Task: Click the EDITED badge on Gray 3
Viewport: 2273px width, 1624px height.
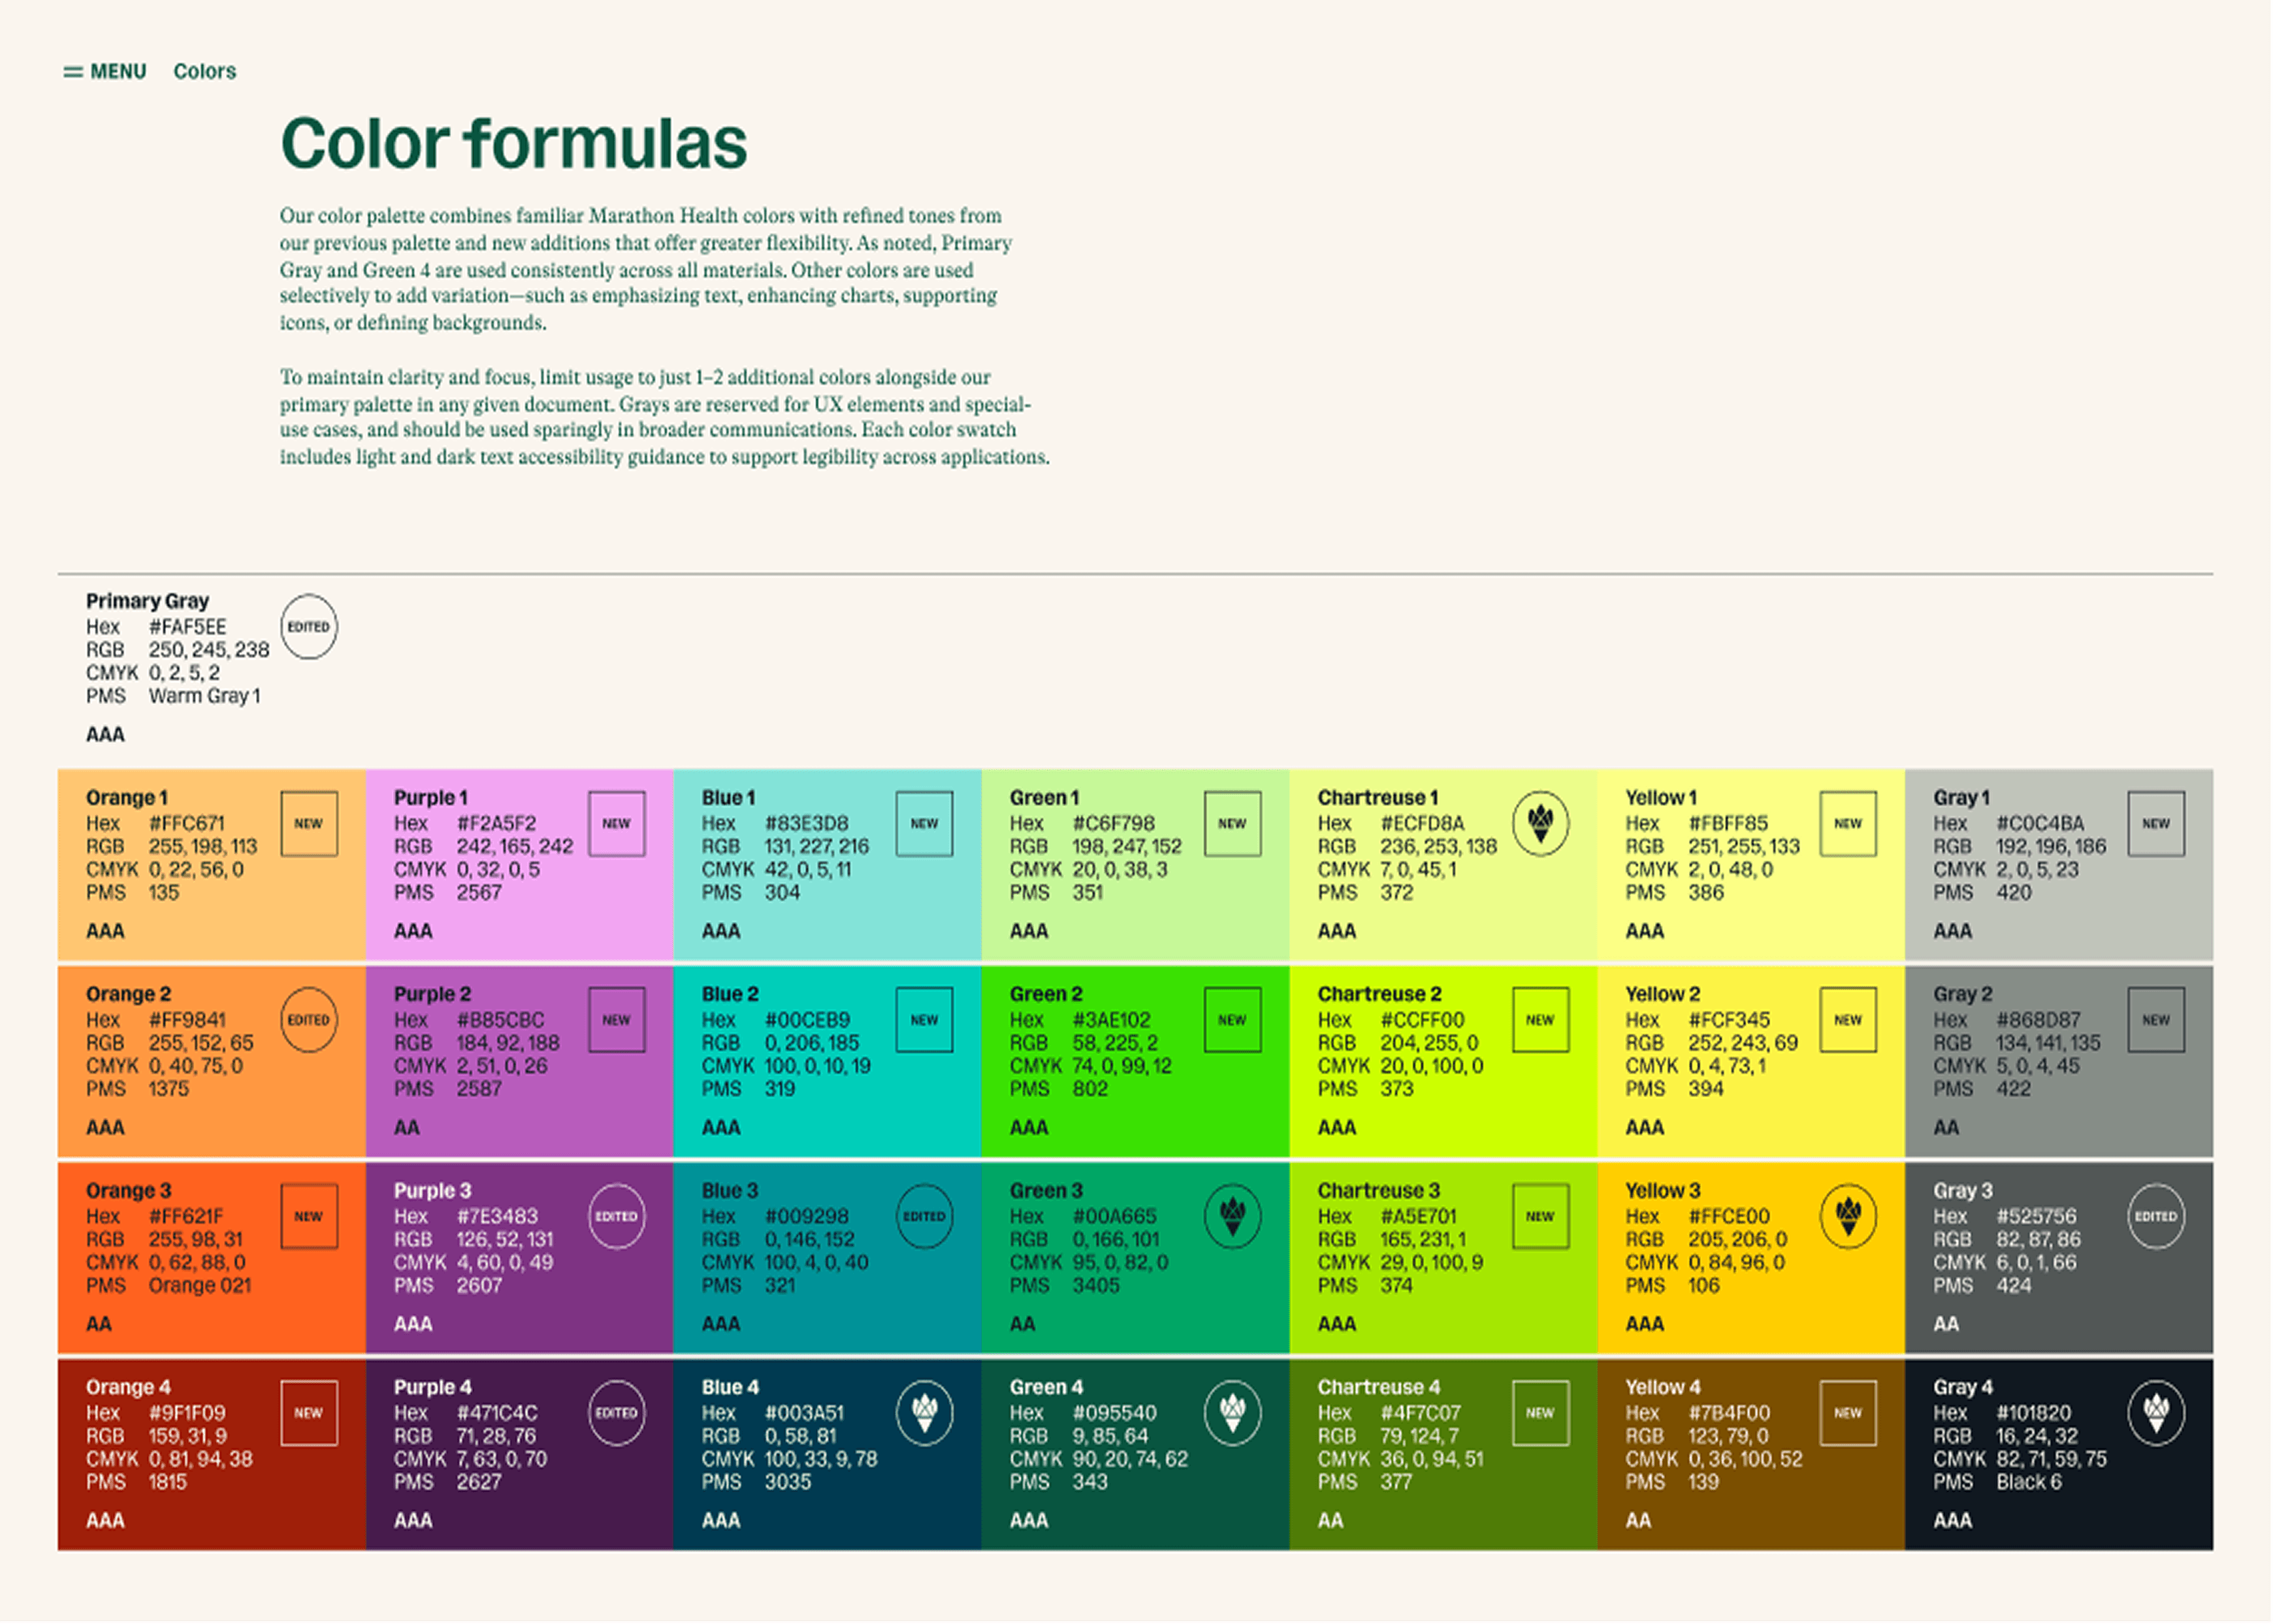Action: [2157, 1217]
